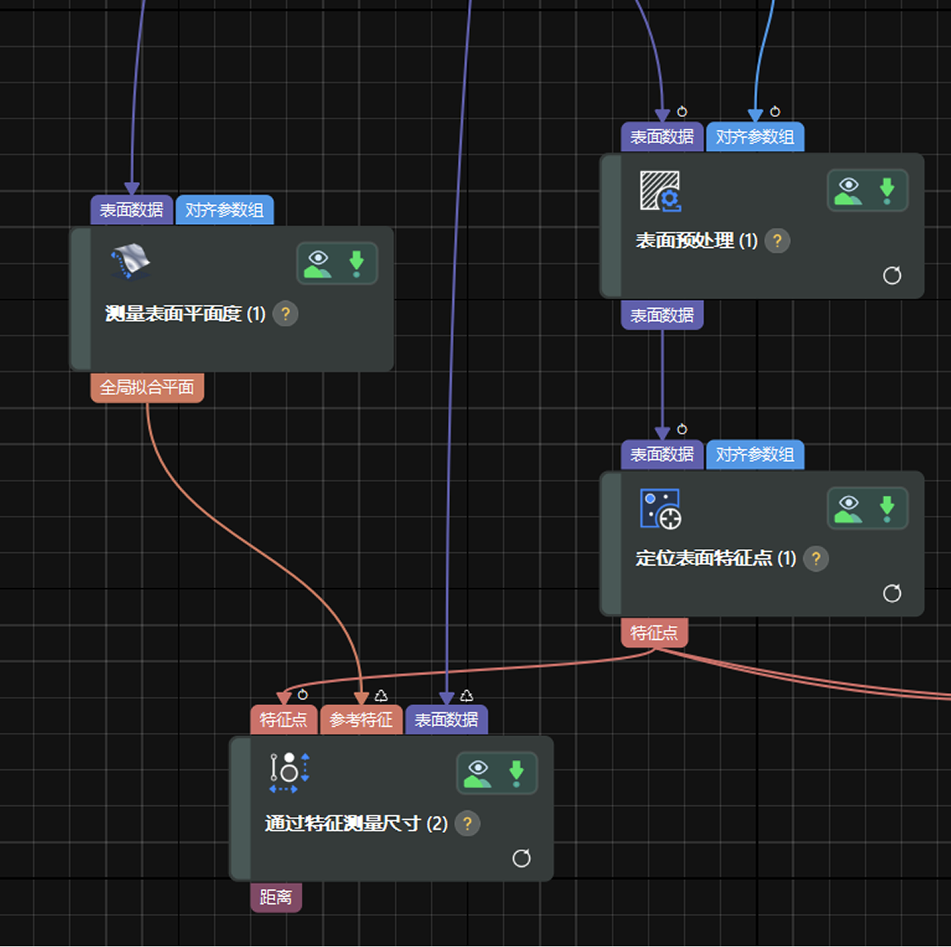Toggle the eye visibility icon on 测量表面平面度 node

coord(318,263)
